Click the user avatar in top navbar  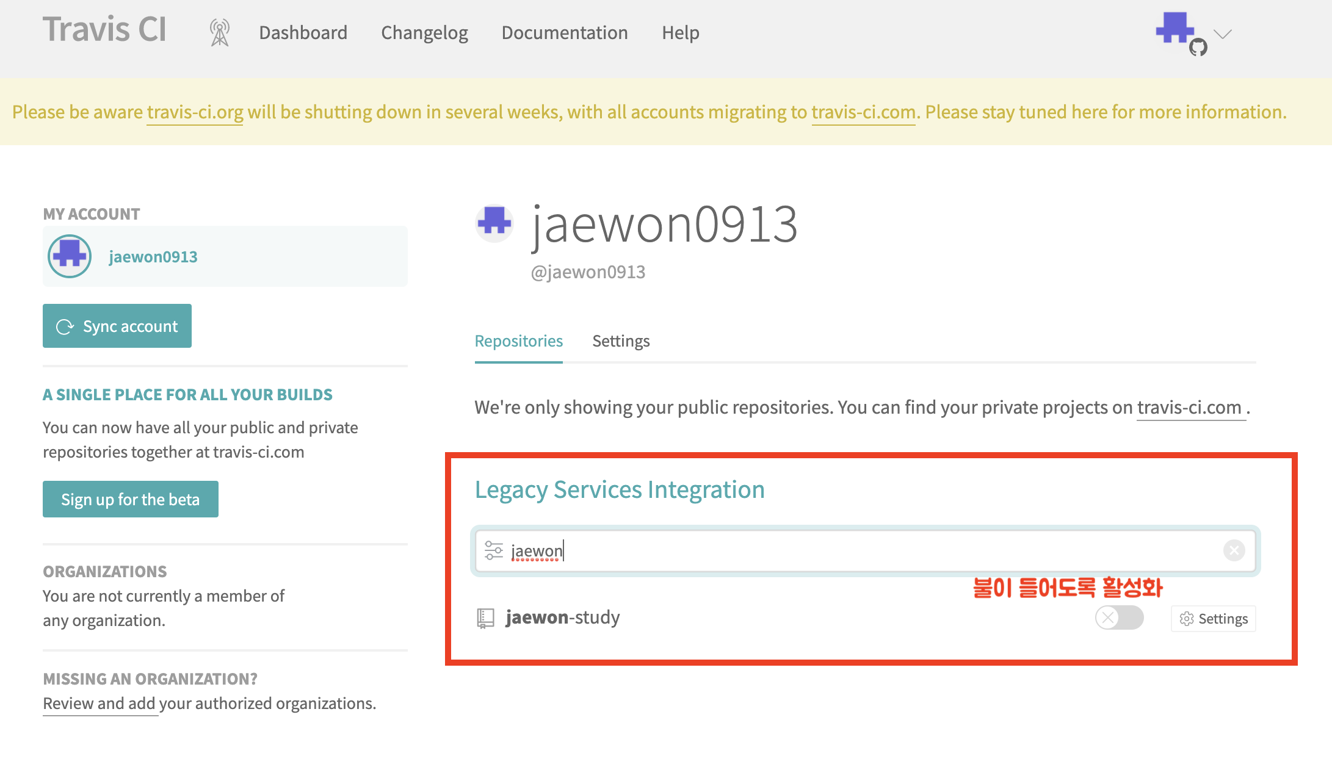(x=1176, y=29)
